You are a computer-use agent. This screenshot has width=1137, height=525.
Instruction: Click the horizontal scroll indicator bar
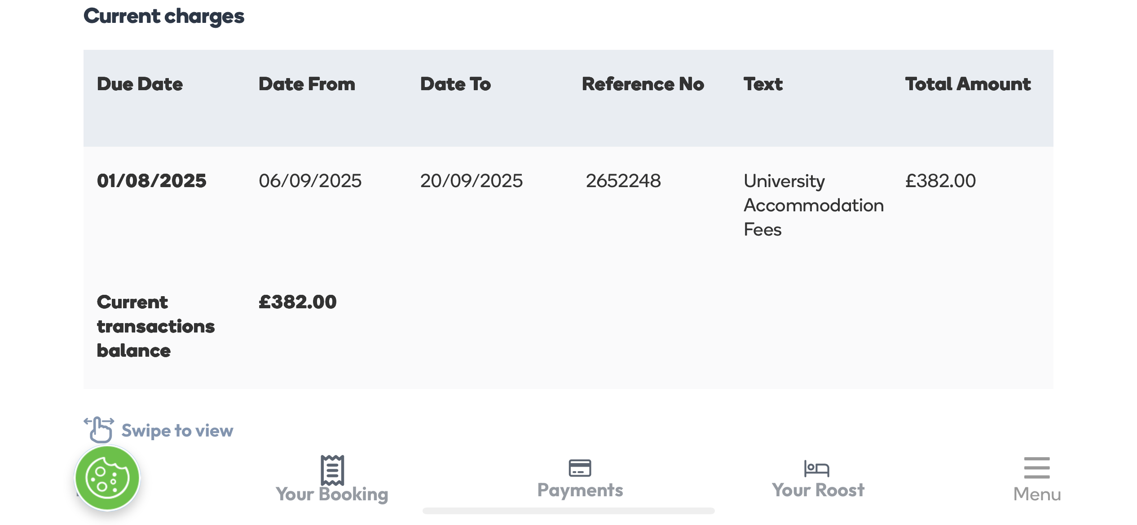[x=568, y=511]
